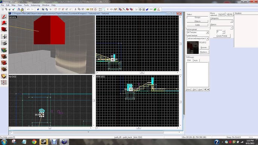This screenshot has height=145, width=258.
Task: Expand the Texture group dropdown
Action: (197, 32)
